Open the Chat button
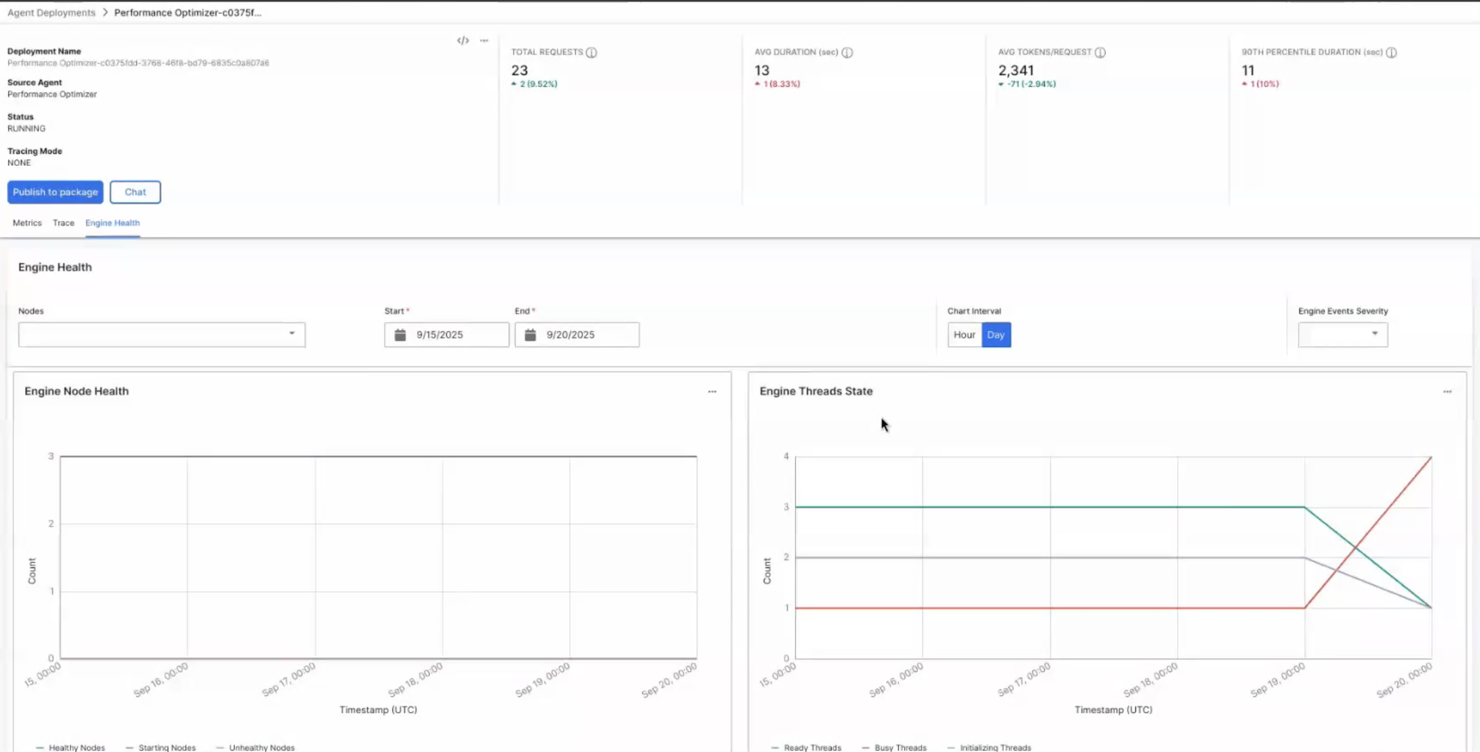The width and height of the screenshot is (1480, 752). [x=135, y=192]
